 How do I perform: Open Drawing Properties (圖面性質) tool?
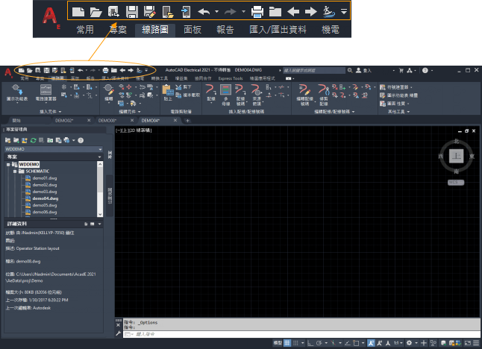click(x=393, y=104)
